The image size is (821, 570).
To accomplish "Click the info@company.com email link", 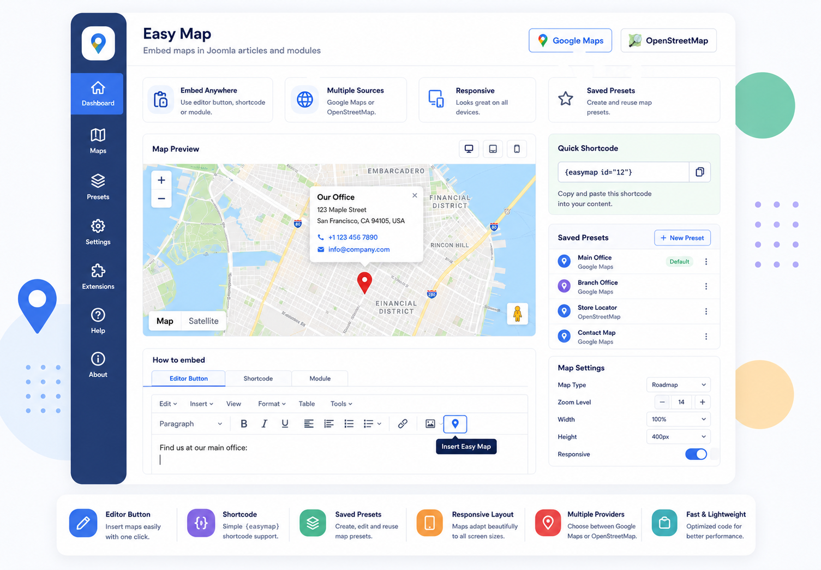I will (x=359, y=249).
